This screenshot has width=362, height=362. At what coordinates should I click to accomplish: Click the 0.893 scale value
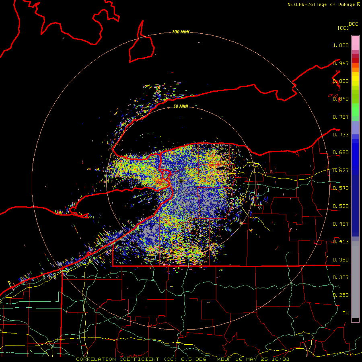click(x=341, y=81)
